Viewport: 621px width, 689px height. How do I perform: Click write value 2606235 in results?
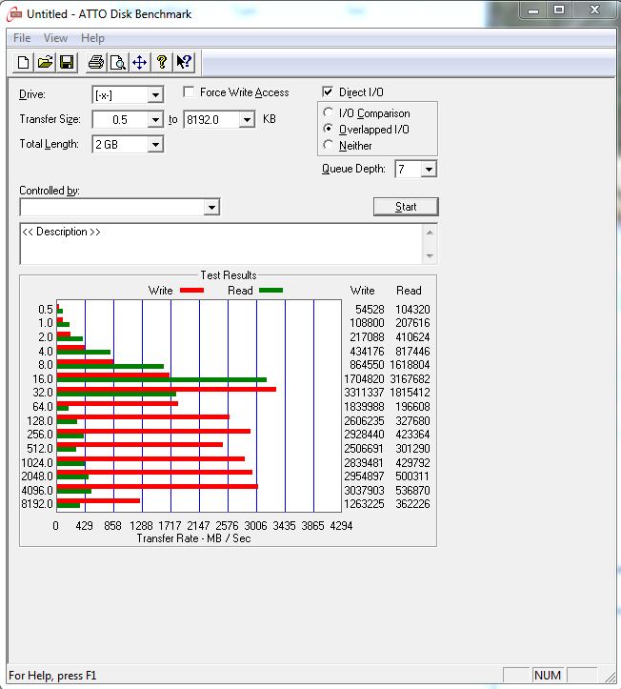click(x=364, y=421)
